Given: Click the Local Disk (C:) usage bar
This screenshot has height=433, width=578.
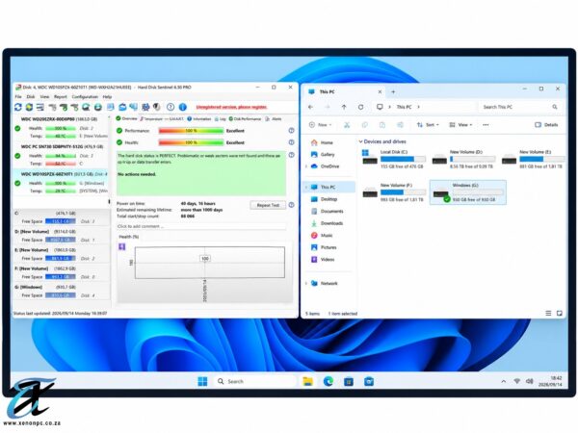Looking at the screenshot, I should coord(403,159).
